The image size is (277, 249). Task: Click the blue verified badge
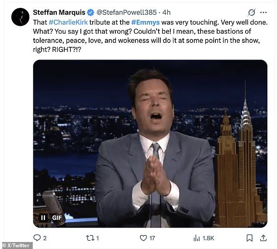pyautogui.click(x=90, y=12)
